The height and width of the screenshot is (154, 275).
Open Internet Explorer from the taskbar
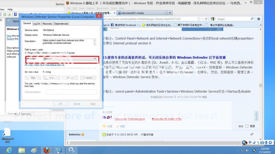[9, 150]
